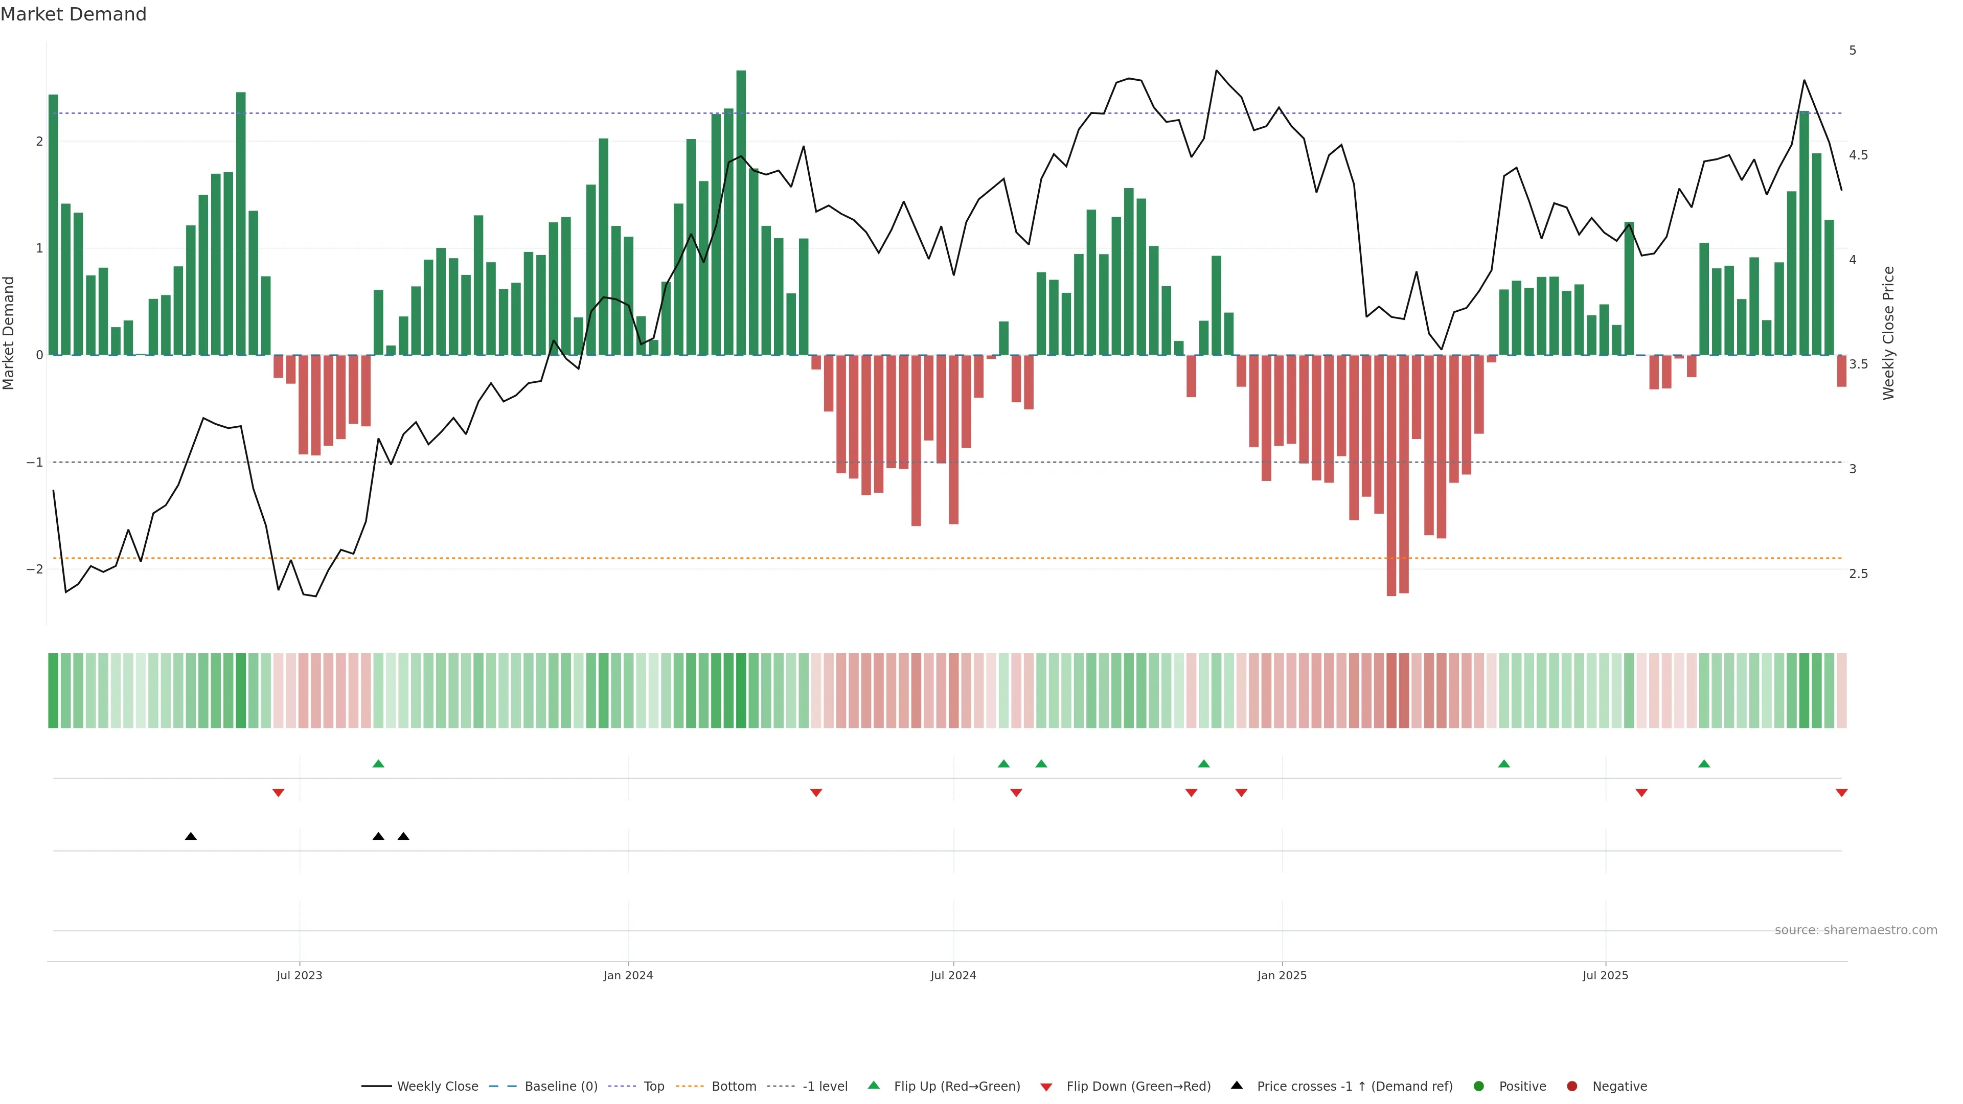Click the black Price crosses -1 legend triangle
1963x1104 pixels.
click(1237, 1085)
